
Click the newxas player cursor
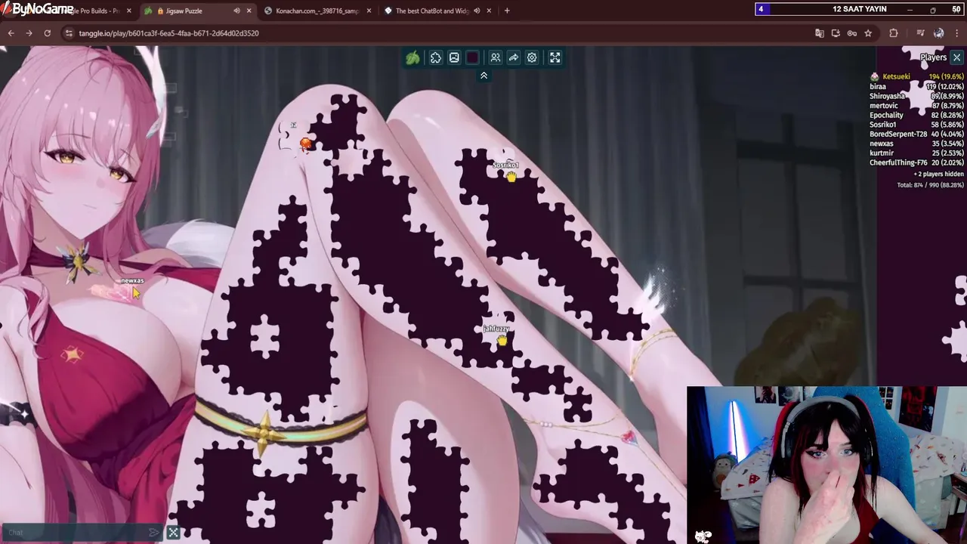136,292
